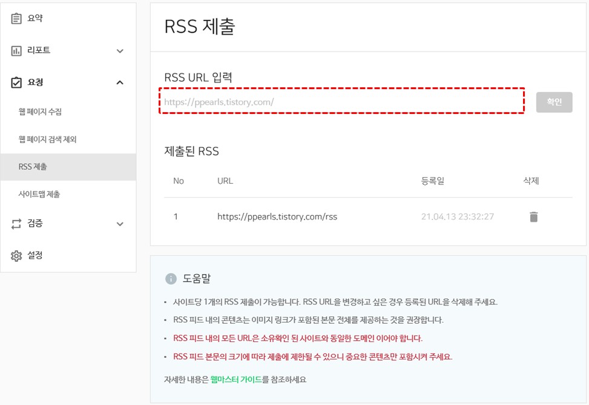The height and width of the screenshot is (405, 589).
Task: Click help line about 이미지 링크가 포함된 본문
Action: tap(308, 320)
